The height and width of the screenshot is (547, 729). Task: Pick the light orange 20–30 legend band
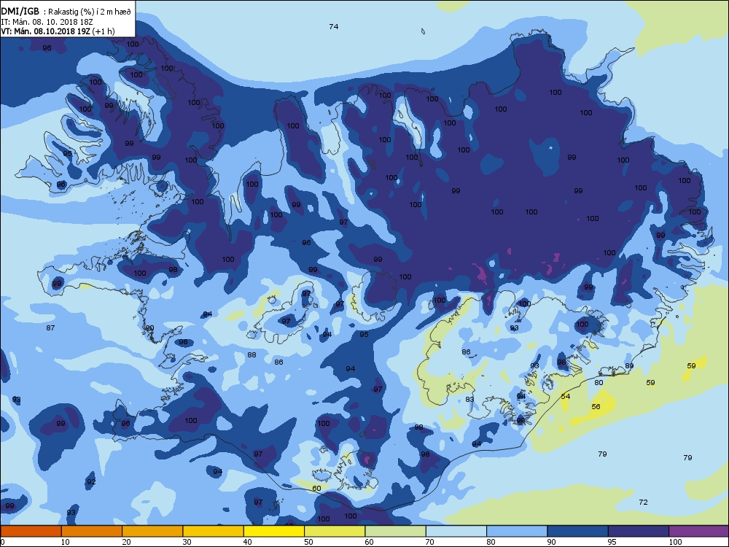tap(152, 531)
